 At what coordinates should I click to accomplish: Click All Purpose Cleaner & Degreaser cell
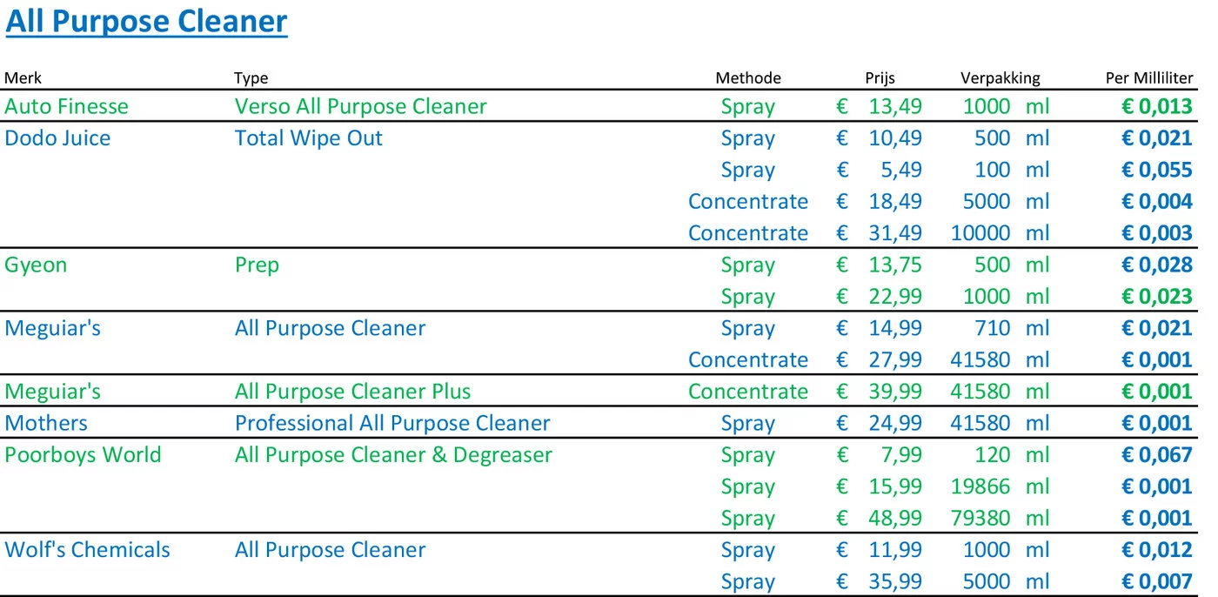click(x=393, y=454)
